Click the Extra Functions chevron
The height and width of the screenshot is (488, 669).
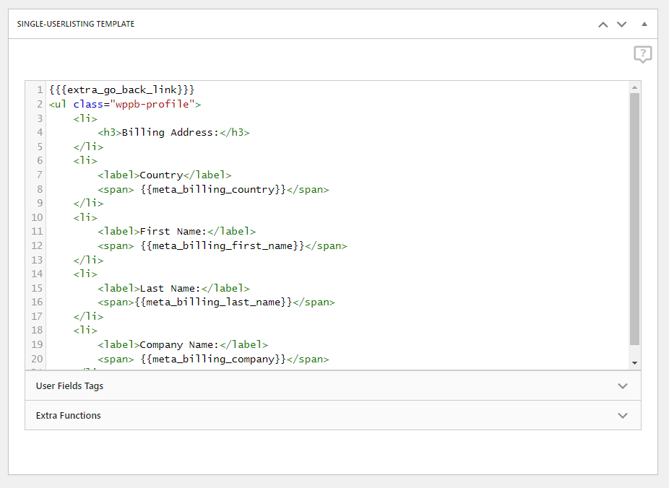pos(623,416)
